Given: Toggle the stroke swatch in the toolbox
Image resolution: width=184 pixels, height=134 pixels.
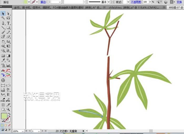Looking at the screenshot, I should click(x=8, y=119).
